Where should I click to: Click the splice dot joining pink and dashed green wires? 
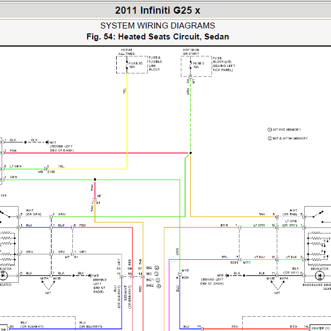click(190, 153)
